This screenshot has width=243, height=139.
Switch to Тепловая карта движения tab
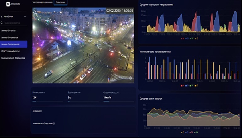(x=42, y=2)
